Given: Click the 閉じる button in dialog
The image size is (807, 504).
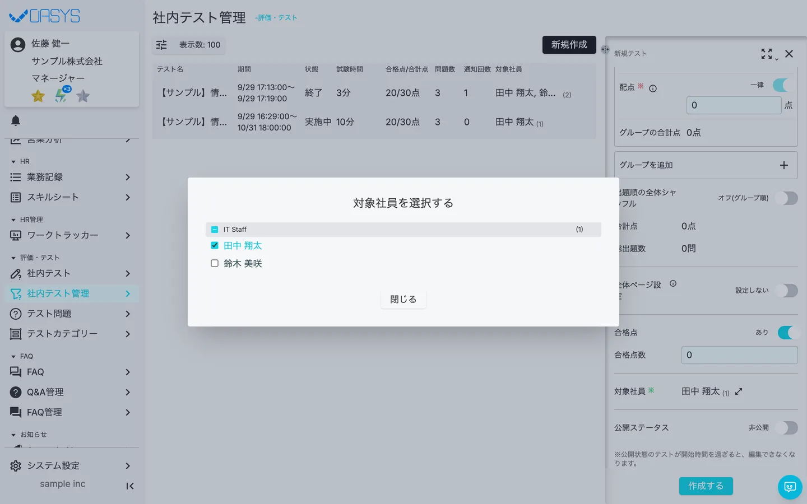Looking at the screenshot, I should 403,300.
